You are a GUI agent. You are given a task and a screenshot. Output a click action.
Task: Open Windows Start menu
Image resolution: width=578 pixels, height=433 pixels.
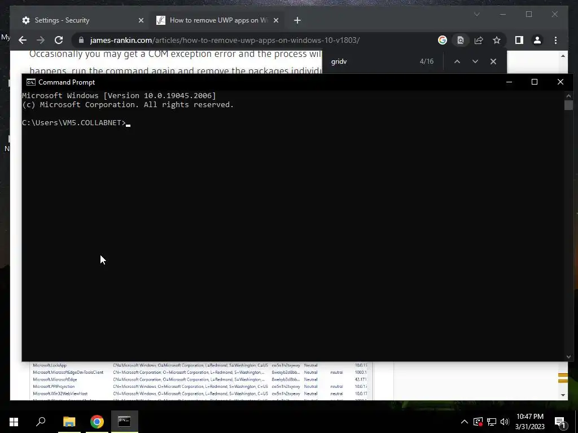14,422
